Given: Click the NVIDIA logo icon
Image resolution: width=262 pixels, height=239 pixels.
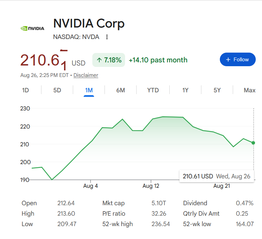Looking at the screenshot, I should 32,29.
